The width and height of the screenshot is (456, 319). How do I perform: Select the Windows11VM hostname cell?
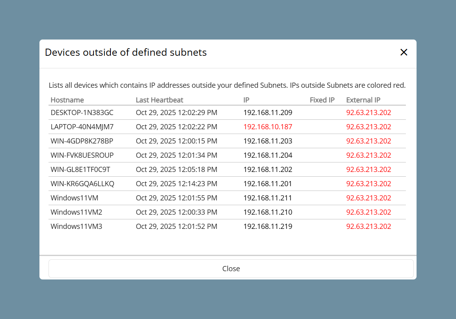pos(75,198)
